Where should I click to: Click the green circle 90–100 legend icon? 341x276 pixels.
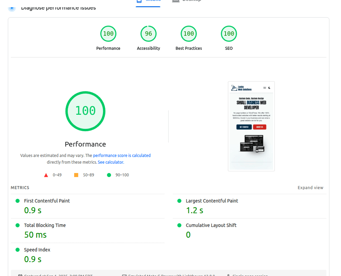(109, 175)
